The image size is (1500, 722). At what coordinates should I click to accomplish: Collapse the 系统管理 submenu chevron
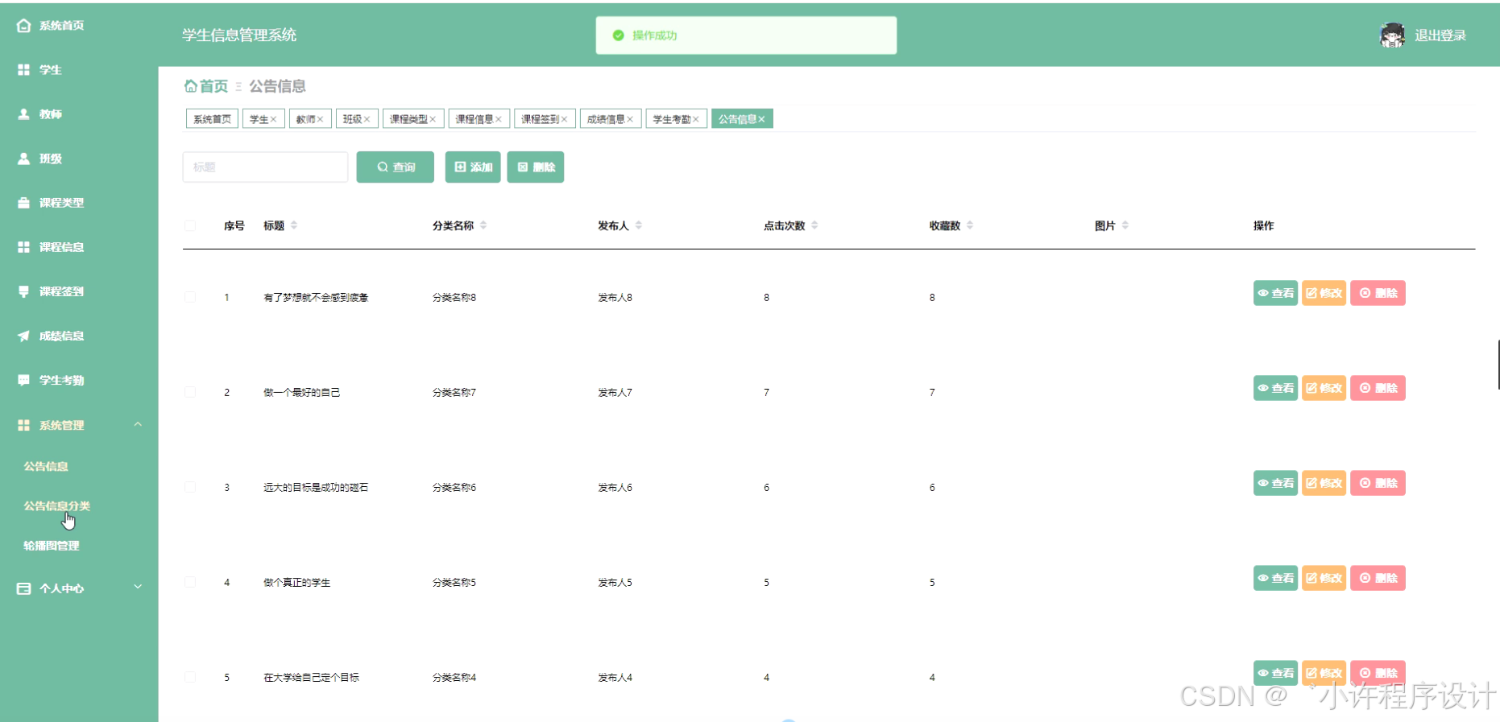tap(138, 424)
